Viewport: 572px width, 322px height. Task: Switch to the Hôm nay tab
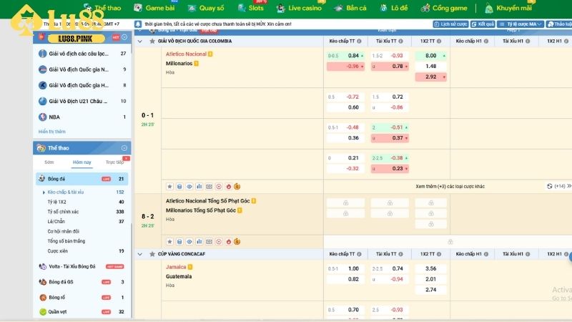(x=82, y=162)
